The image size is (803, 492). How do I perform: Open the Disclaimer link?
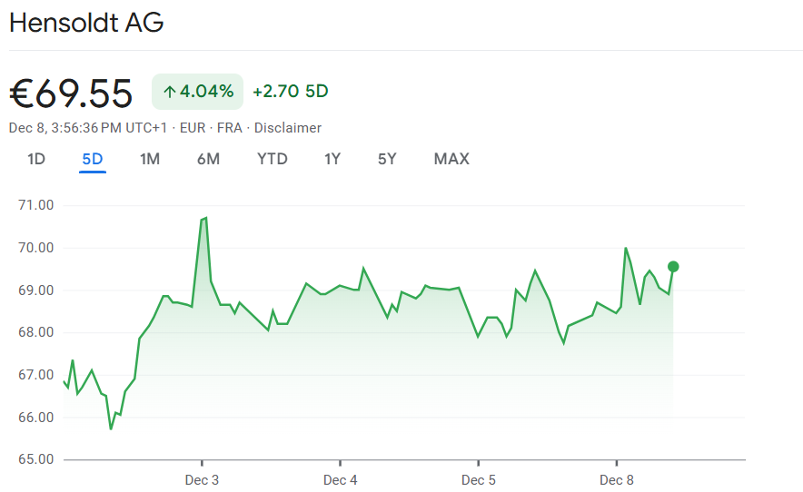pos(288,128)
